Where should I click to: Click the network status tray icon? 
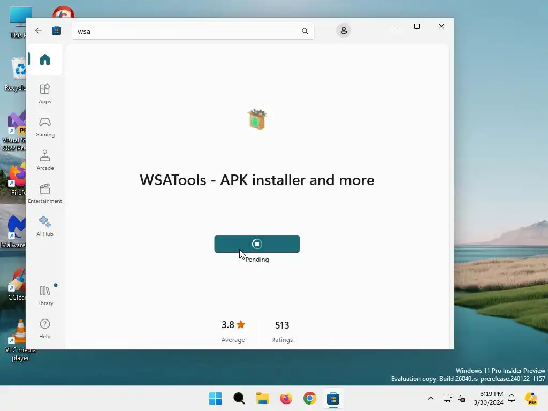pos(448,398)
